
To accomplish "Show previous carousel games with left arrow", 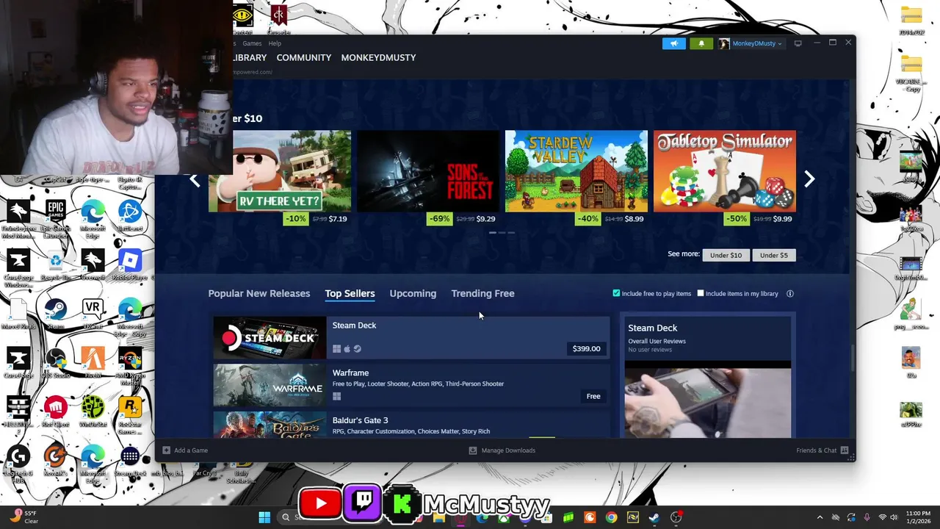I will (195, 180).
